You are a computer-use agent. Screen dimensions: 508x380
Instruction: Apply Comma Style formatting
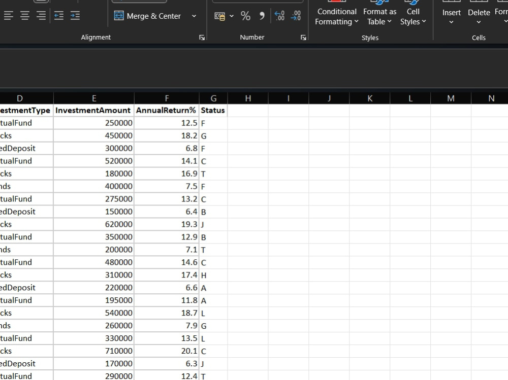[262, 16]
